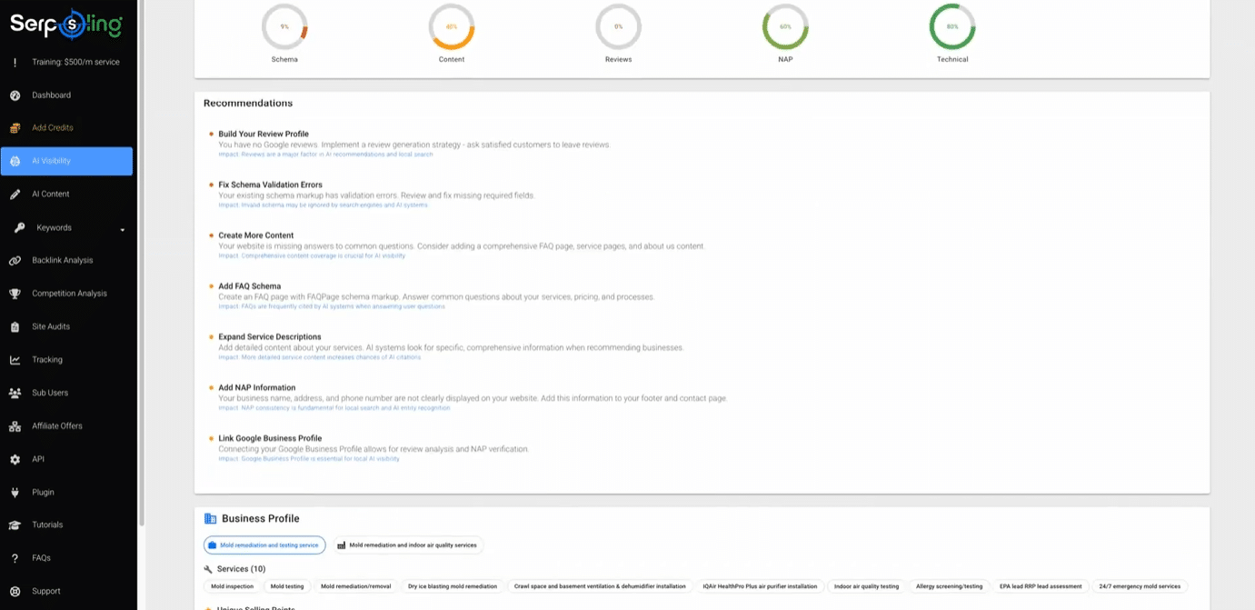Click the API gear icon
Screen dimensions: 1255x610
15,459
